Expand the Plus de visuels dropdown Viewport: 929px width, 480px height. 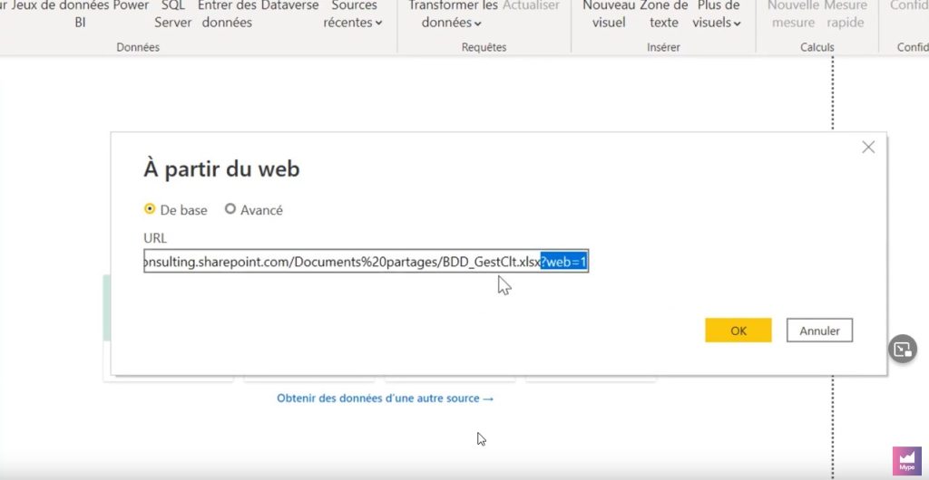click(x=717, y=14)
